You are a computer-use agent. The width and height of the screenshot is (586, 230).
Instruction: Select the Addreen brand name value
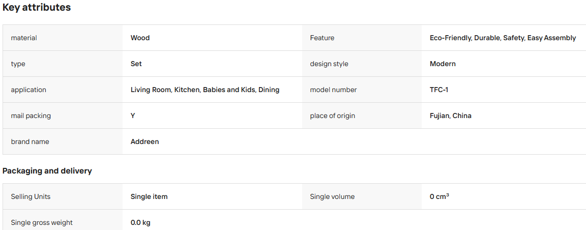click(x=144, y=141)
